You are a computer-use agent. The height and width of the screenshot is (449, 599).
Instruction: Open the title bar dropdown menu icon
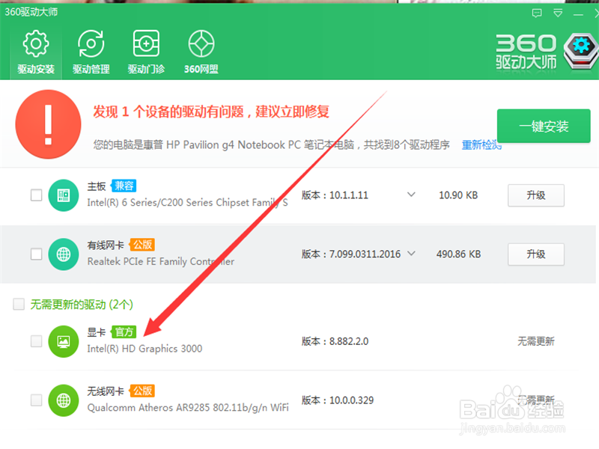click(x=558, y=13)
